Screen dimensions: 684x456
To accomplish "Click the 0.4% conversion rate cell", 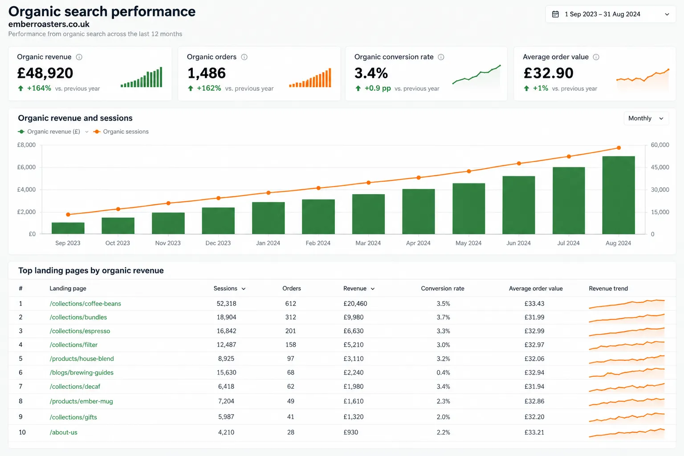I will pyautogui.click(x=444, y=373).
